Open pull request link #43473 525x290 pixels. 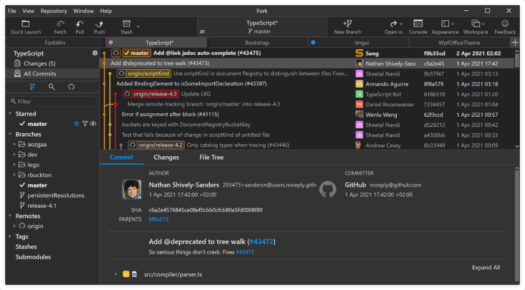(261, 241)
